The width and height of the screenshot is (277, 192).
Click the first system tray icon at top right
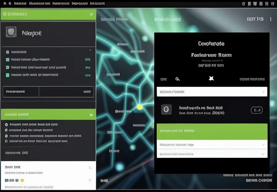[x=244, y=4]
